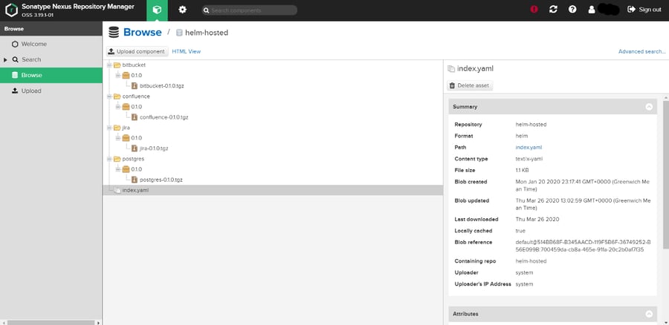The image size is (669, 325).
Task: Click the Browse breadcrumb title
Action: tap(143, 33)
